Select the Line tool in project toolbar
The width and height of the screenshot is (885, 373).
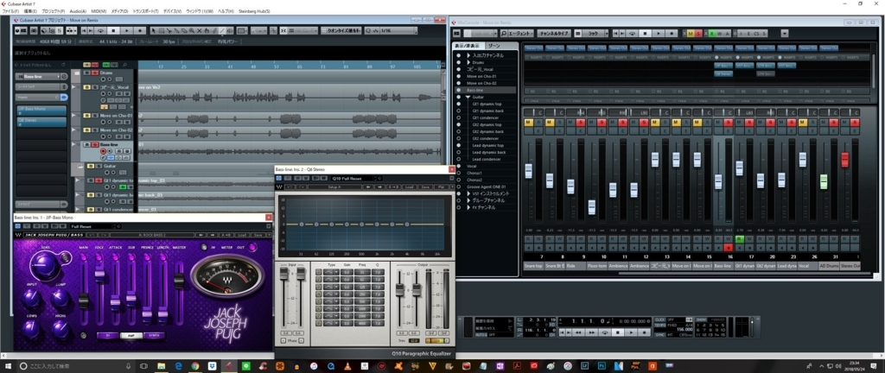[222, 31]
